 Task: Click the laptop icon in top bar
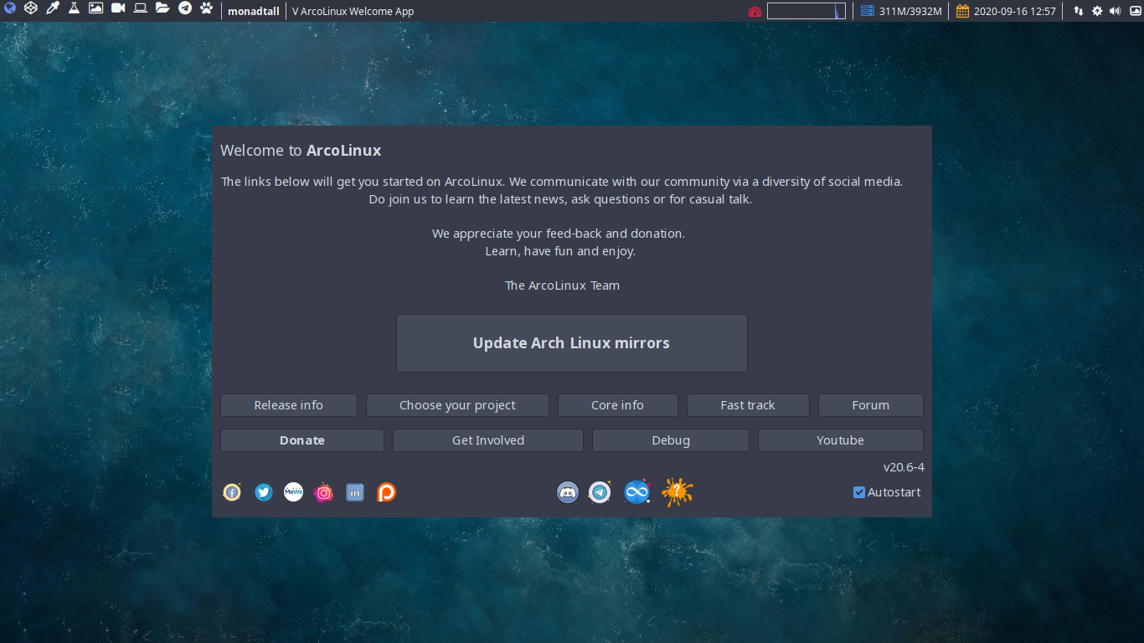140,9
